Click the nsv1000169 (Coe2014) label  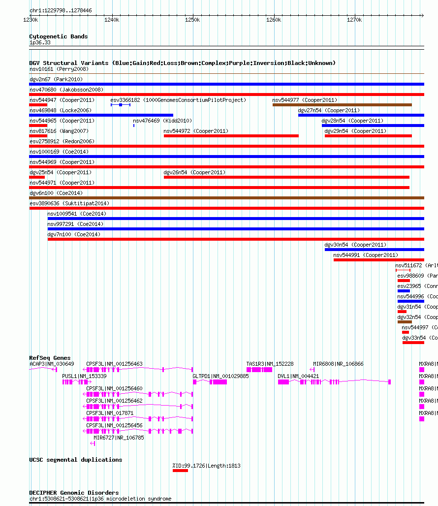59,152
